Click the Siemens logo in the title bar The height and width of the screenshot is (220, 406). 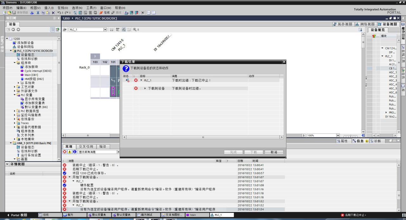pyautogui.click(x=3, y=2)
